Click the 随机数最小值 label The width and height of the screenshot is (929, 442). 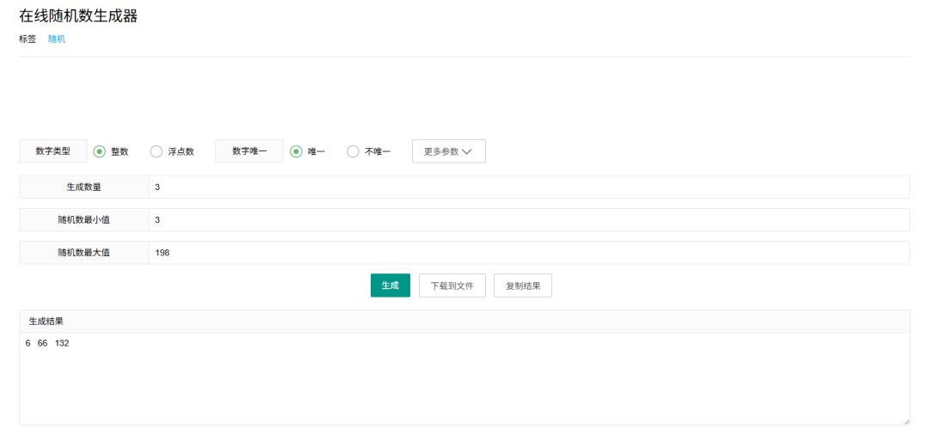point(84,220)
